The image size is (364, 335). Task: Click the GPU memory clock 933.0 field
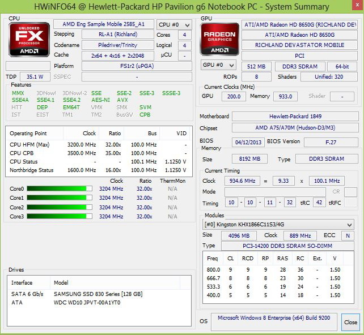(285, 96)
